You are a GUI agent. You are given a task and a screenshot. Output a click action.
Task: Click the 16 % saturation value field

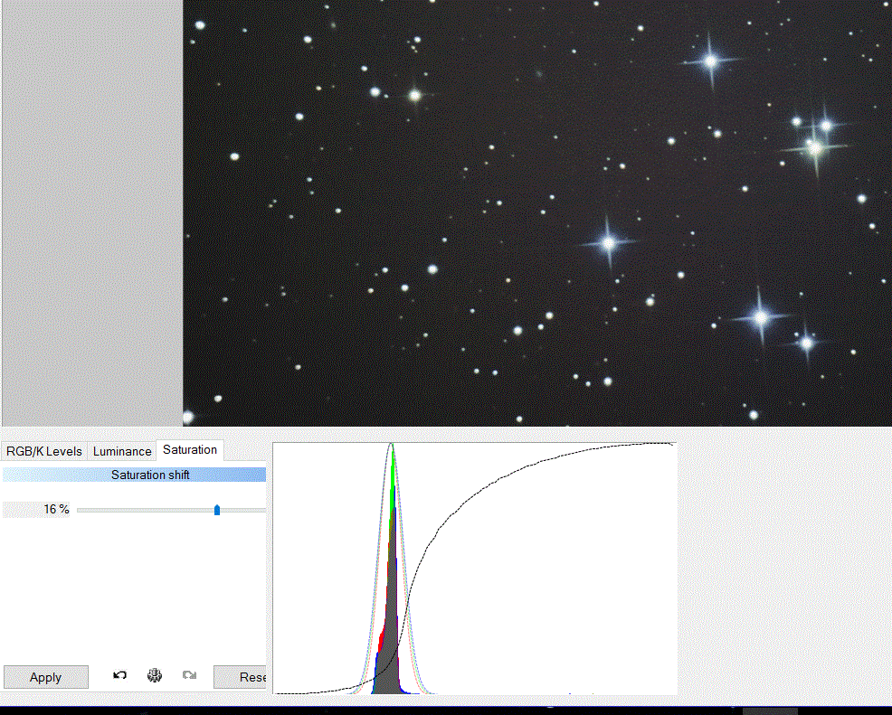pos(38,510)
